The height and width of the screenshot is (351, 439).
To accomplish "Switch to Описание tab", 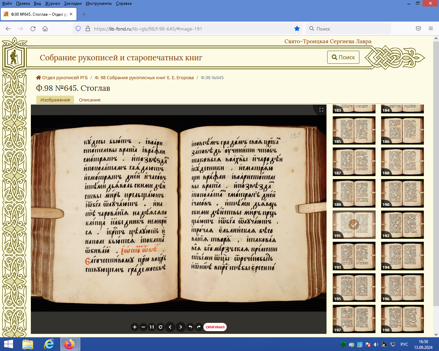I will coord(90,100).
